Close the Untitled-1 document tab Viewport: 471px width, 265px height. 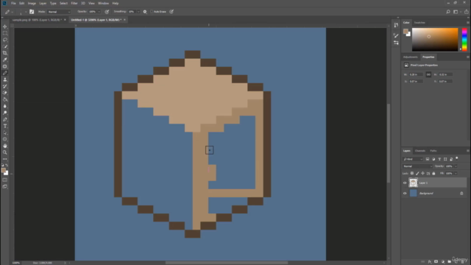click(x=124, y=20)
